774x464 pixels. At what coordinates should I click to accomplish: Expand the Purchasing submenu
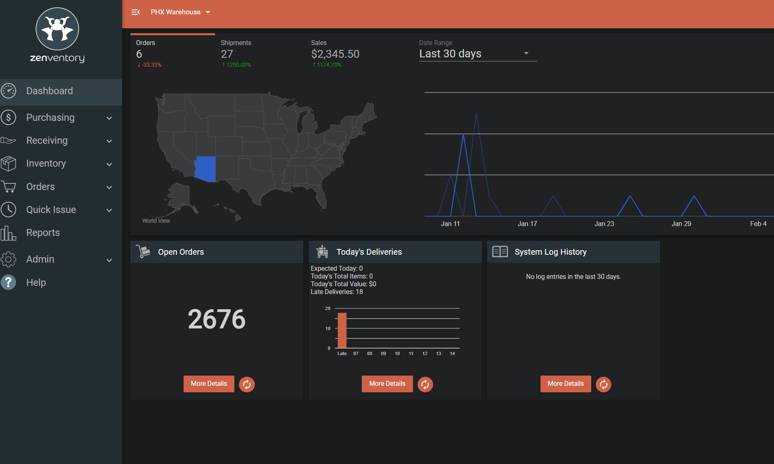pyautogui.click(x=109, y=118)
